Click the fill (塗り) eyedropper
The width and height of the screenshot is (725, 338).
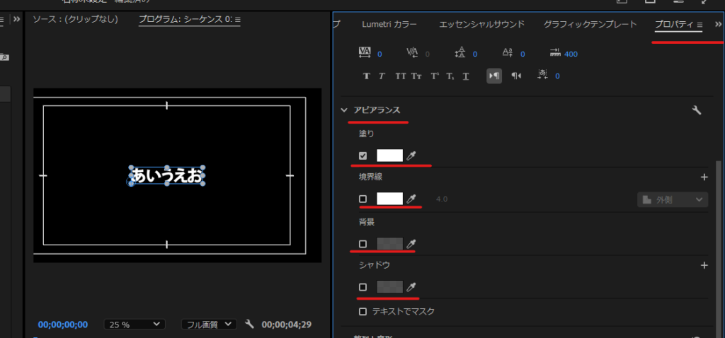pyautogui.click(x=411, y=156)
